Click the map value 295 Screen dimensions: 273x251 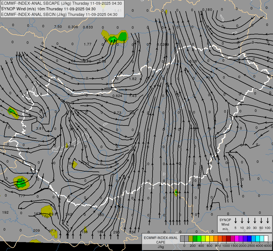(x=117, y=232)
